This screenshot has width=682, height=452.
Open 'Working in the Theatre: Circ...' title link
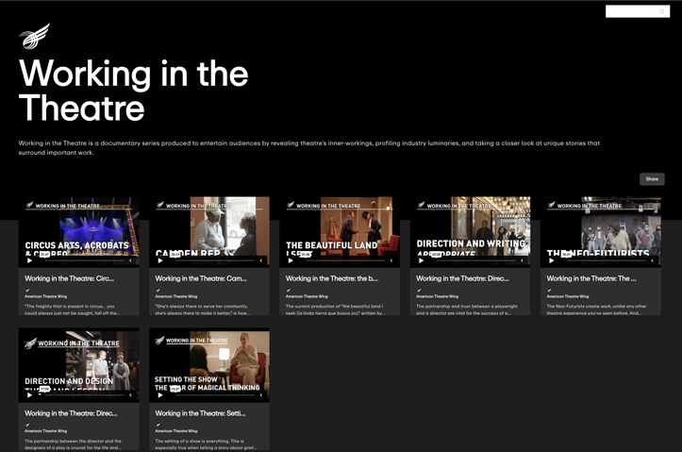point(70,278)
